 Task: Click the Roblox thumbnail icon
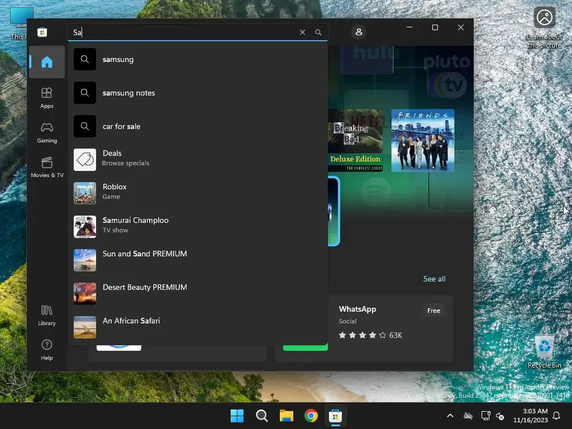point(85,193)
